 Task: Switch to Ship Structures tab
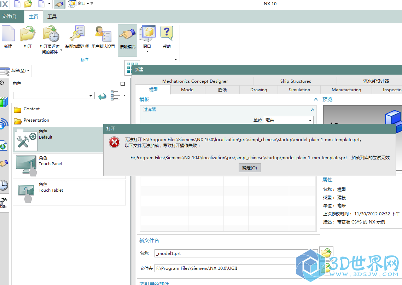click(x=295, y=81)
